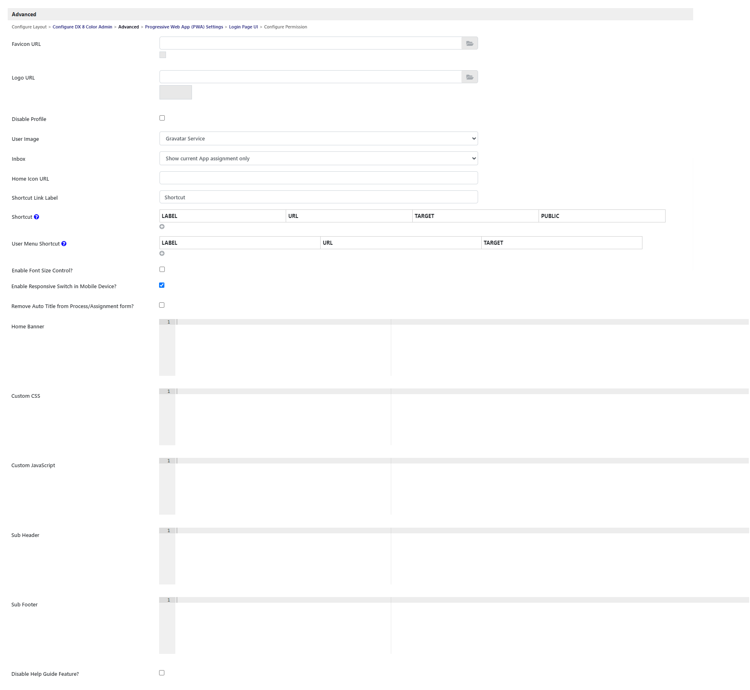Click the Logo URL file browse icon
Image resolution: width=750 pixels, height=690 pixels.
tap(470, 77)
